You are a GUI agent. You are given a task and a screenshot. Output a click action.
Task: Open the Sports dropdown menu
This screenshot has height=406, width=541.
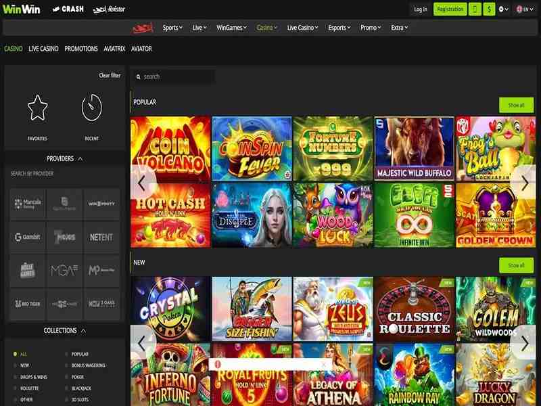click(173, 28)
